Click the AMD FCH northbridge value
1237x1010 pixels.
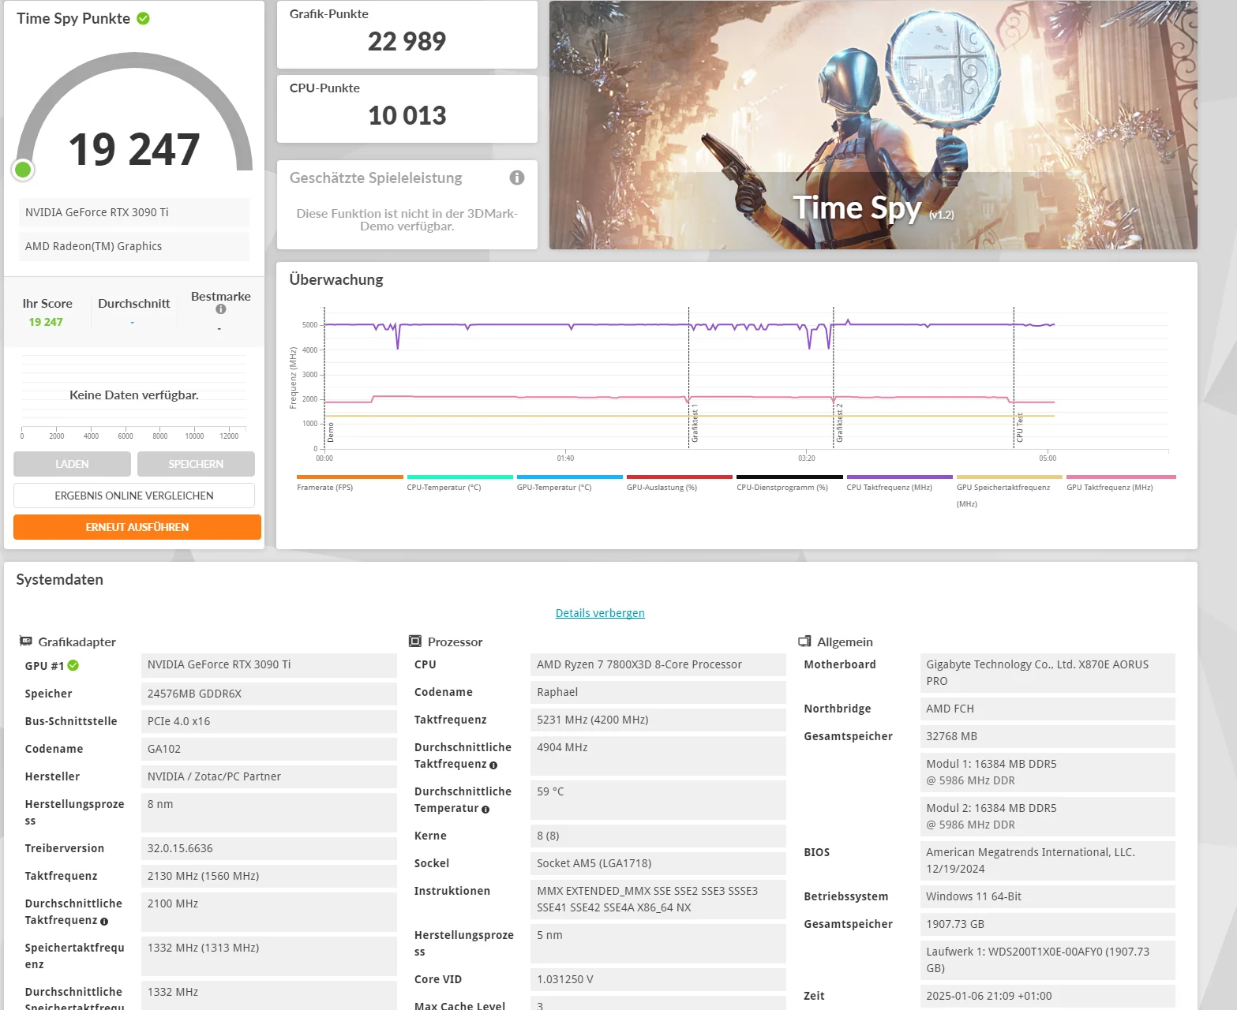click(x=1048, y=709)
